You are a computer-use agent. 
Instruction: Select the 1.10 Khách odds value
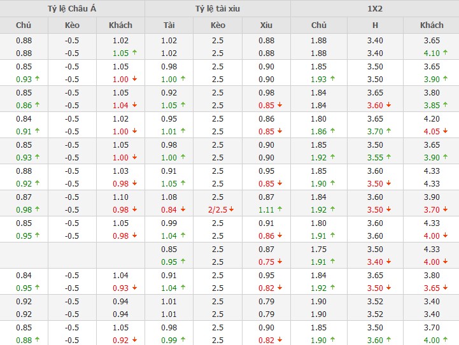pos(120,197)
